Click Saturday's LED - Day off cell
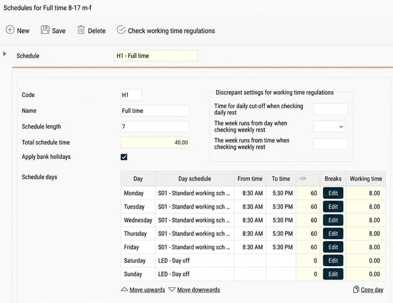Viewport: 393px width, 303px height. [x=195, y=260]
